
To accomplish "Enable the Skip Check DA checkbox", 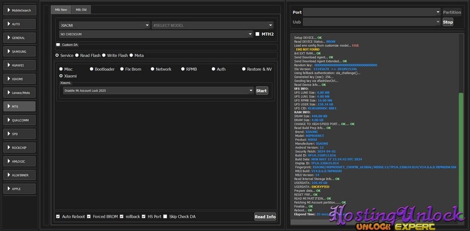I will [x=165, y=217].
